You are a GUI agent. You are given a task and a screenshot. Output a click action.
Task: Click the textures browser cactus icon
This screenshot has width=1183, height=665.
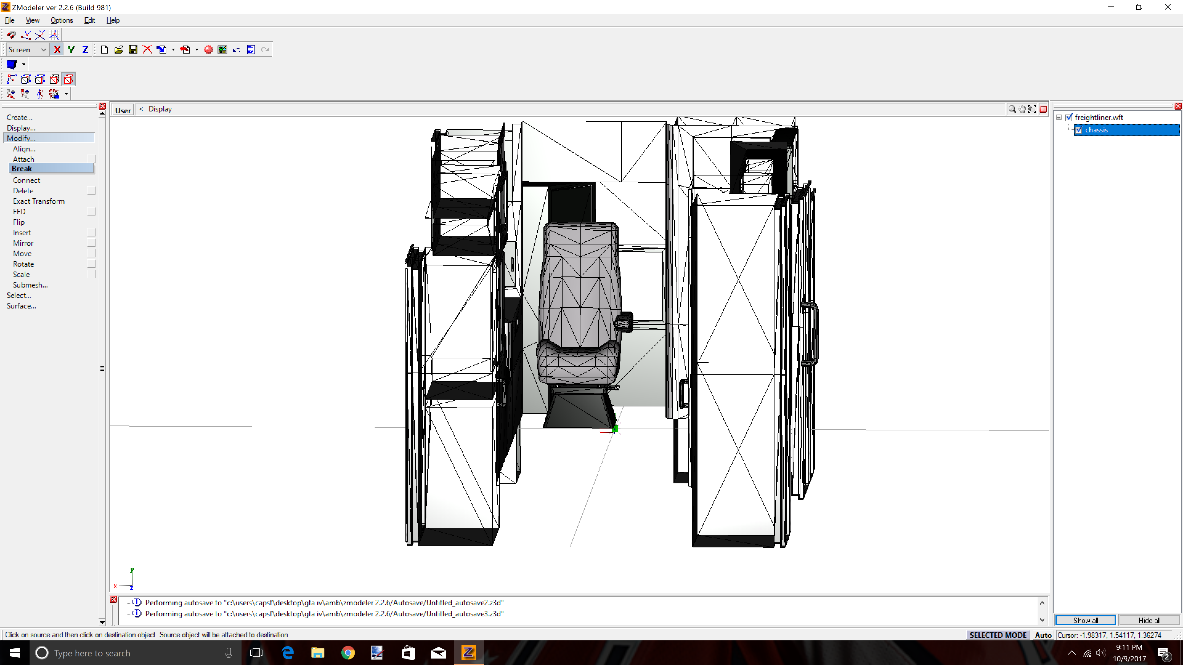[x=222, y=50]
